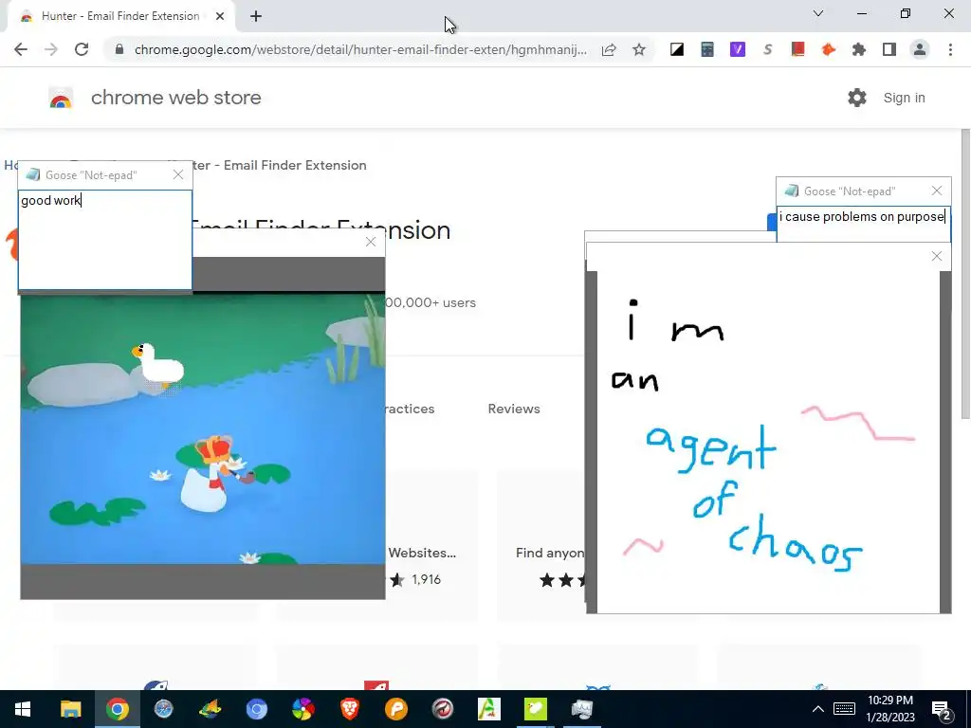The height and width of the screenshot is (728, 971).
Task: Open the gray S extension icon
Action: click(768, 49)
